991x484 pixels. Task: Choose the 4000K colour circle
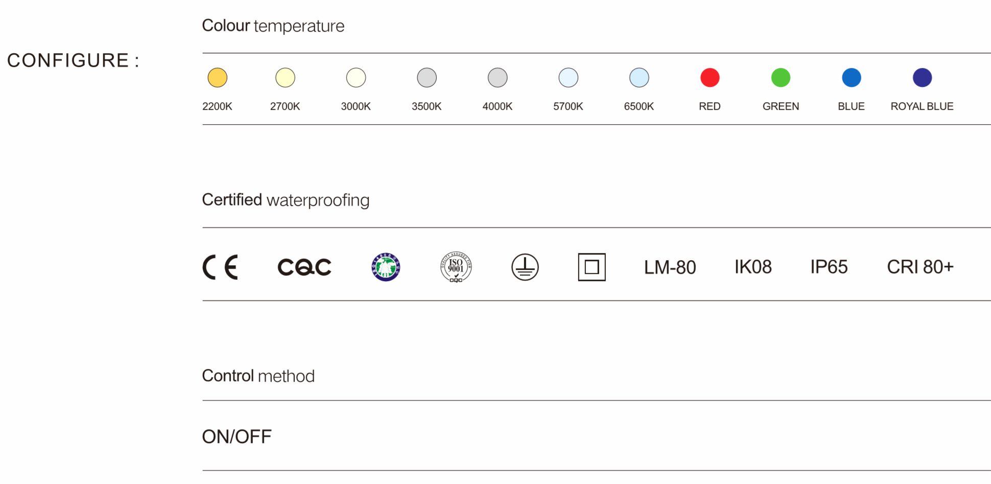click(x=498, y=78)
